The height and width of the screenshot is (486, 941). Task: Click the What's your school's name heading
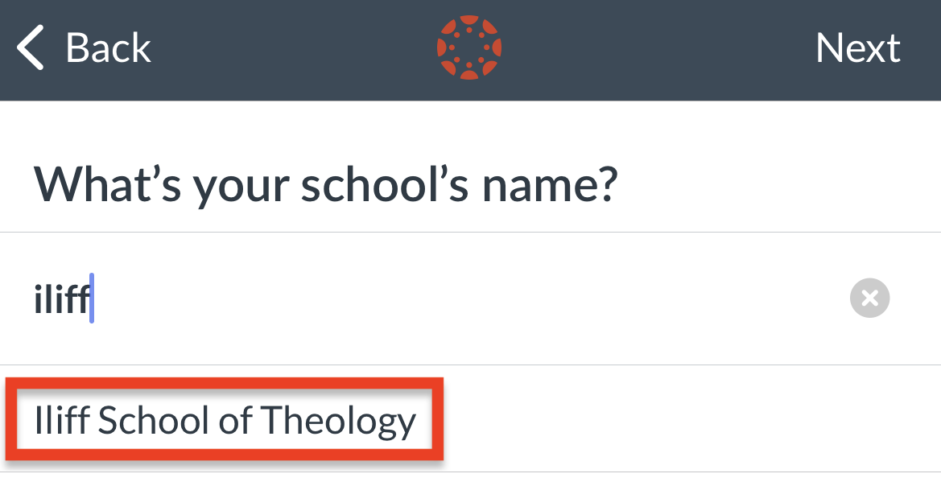click(324, 183)
